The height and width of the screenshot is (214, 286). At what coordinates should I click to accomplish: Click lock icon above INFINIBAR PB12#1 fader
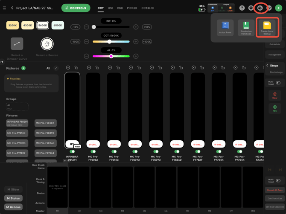point(76,68)
